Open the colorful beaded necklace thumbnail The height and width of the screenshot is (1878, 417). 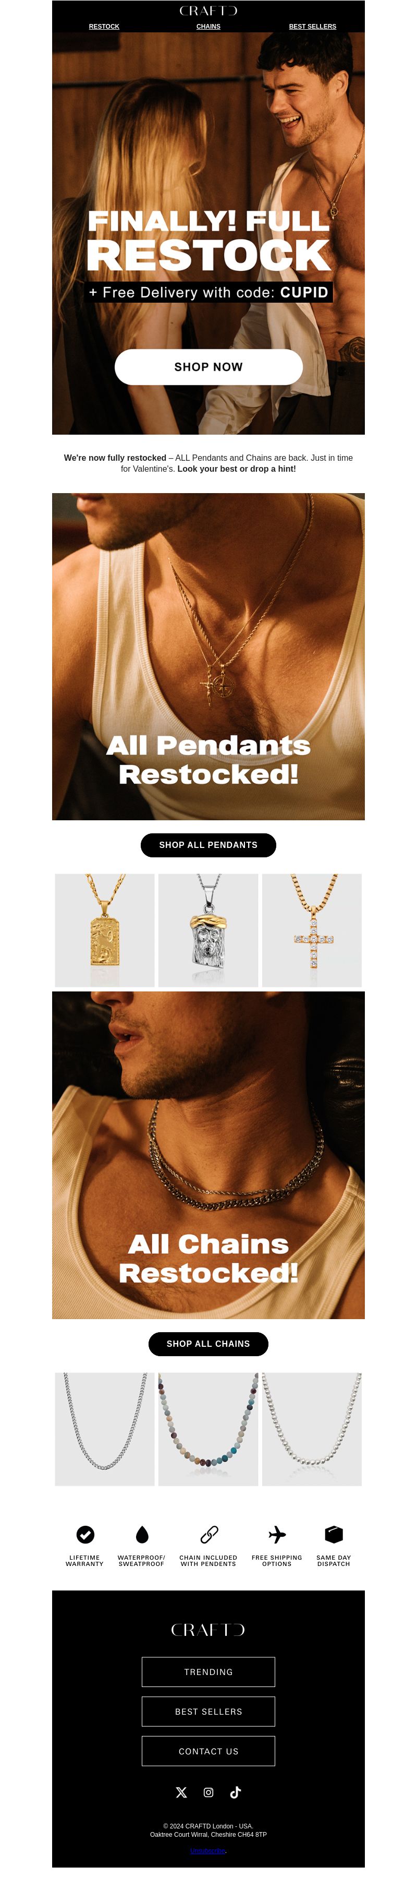208,1429
